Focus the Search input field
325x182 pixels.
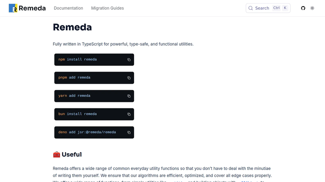coord(268,8)
